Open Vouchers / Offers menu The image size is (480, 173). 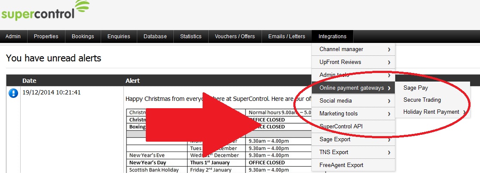coord(234,36)
